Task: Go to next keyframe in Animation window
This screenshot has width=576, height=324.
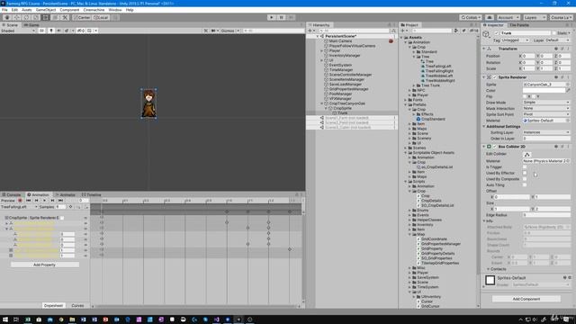Action: [x=52, y=201]
